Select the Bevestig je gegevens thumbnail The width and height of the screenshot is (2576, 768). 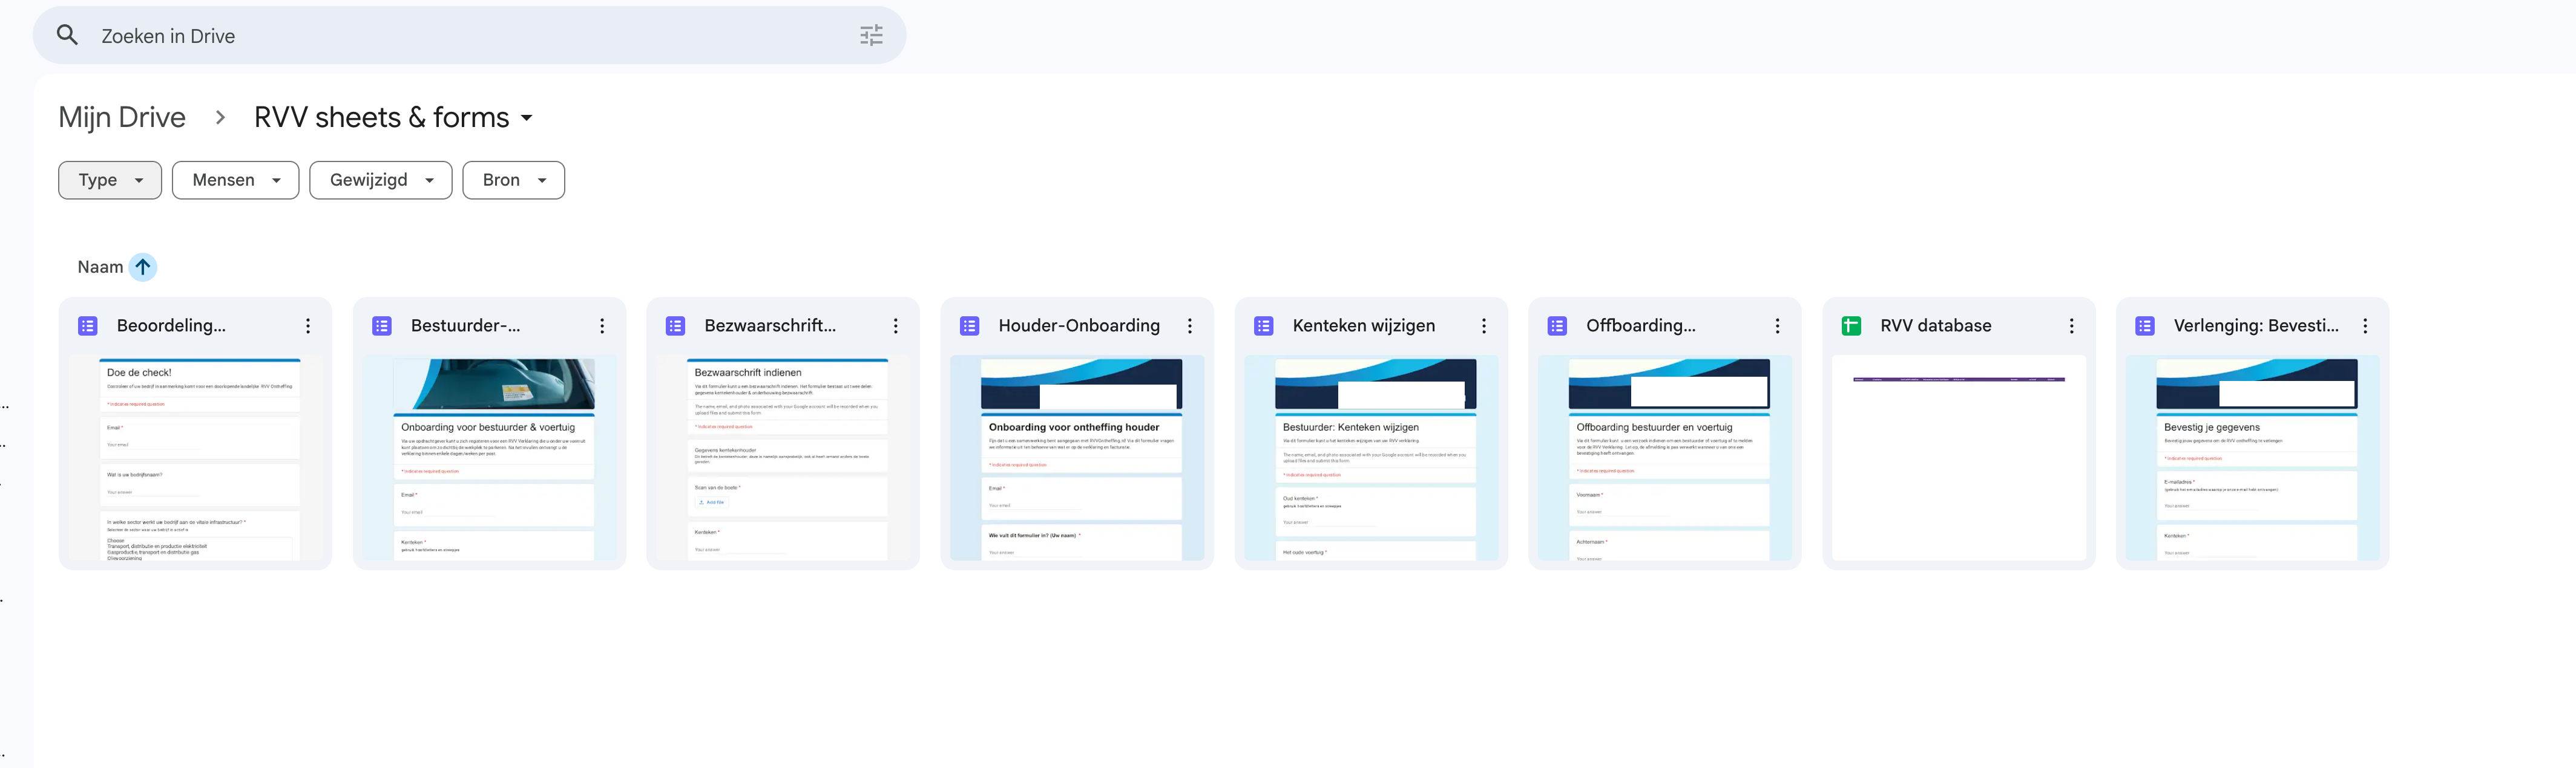coord(2254,458)
